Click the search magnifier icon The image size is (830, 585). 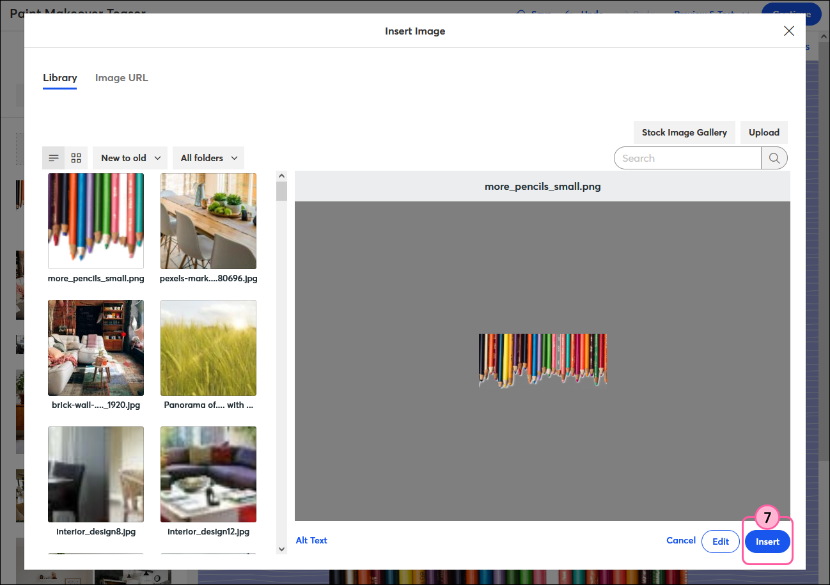pyautogui.click(x=774, y=159)
